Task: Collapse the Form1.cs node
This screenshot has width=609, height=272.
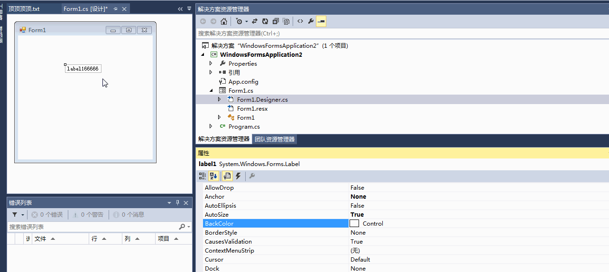Action: (x=211, y=91)
